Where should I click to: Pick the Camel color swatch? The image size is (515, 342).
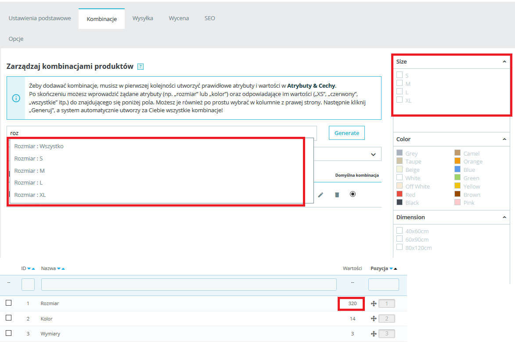(457, 153)
